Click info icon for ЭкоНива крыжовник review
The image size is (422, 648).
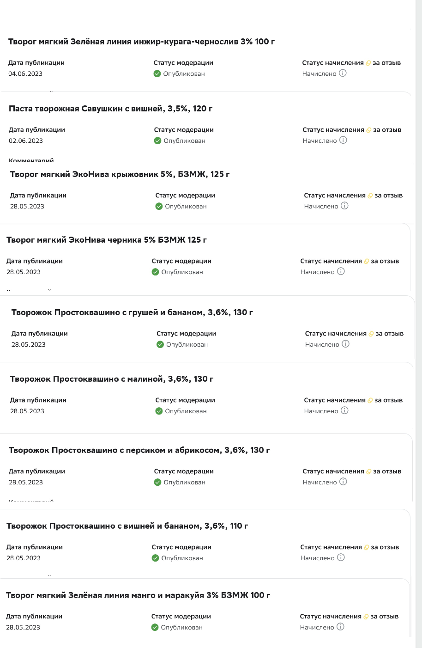[344, 206]
